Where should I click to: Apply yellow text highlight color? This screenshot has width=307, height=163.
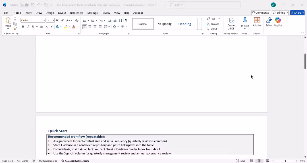[66, 27]
